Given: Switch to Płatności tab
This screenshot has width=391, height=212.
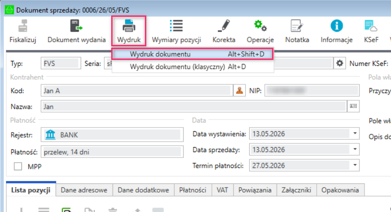Looking at the screenshot, I should 193,190.
